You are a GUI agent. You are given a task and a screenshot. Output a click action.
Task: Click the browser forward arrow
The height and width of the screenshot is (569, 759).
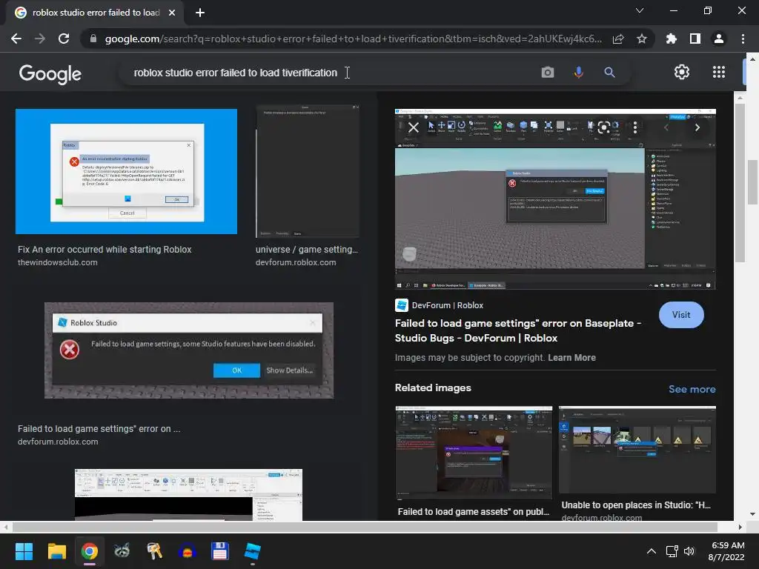click(40, 39)
